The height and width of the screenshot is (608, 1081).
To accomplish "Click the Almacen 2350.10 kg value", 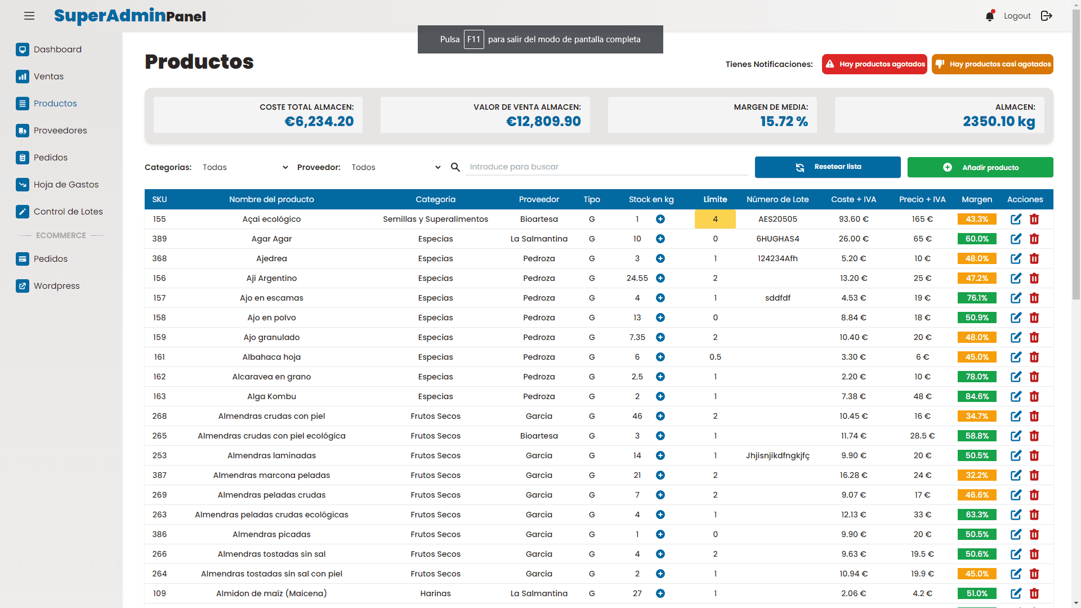I will (999, 122).
